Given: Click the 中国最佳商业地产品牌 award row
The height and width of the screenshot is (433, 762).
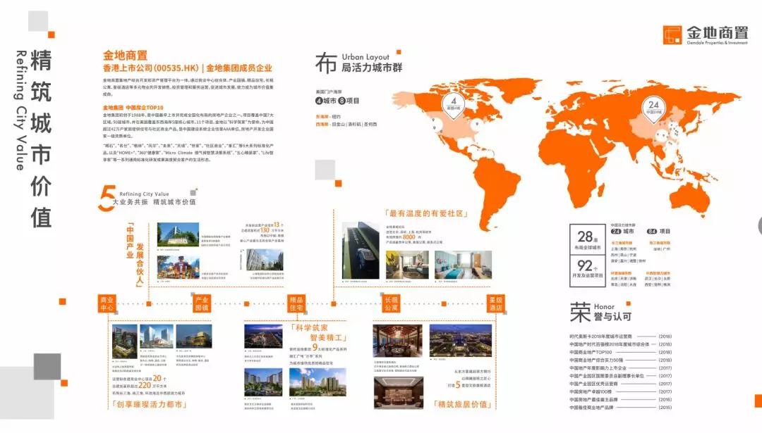Looking at the screenshot, I should tap(621, 408).
